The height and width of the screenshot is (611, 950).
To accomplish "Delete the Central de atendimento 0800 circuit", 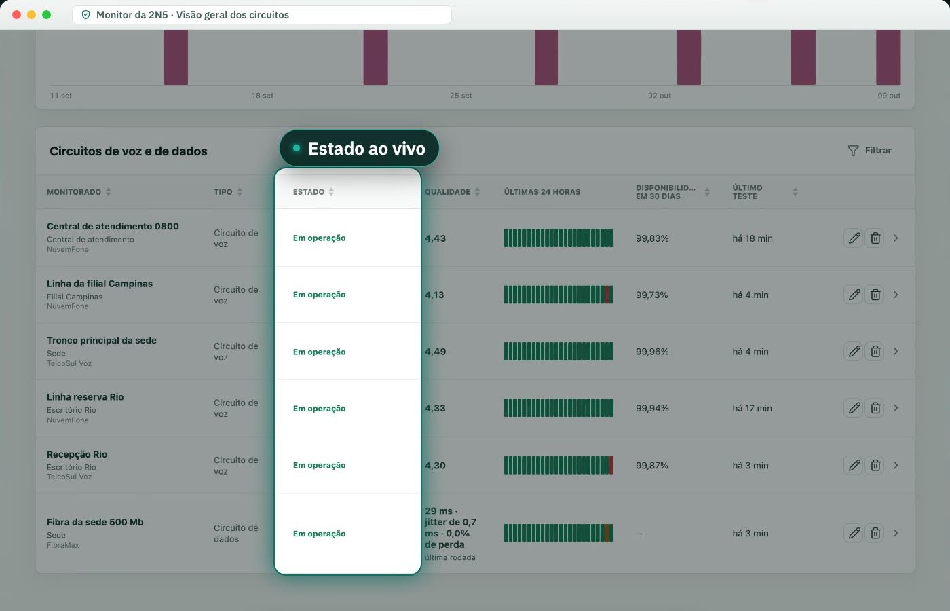I will (875, 238).
